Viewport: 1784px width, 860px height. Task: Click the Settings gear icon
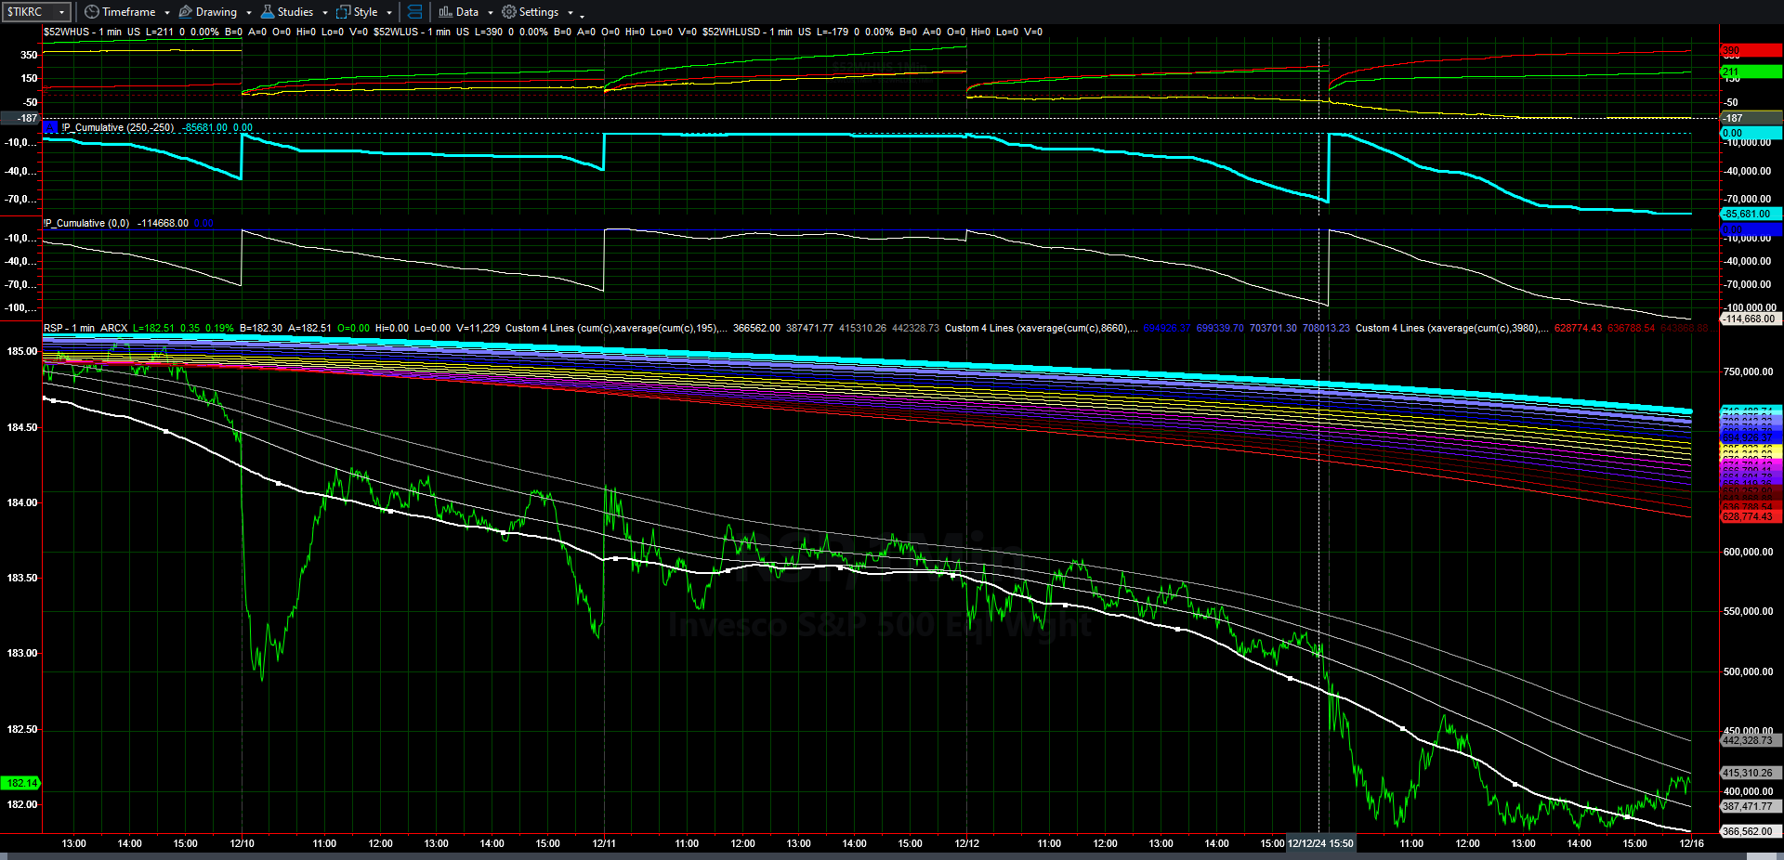[x=509, y=12]
